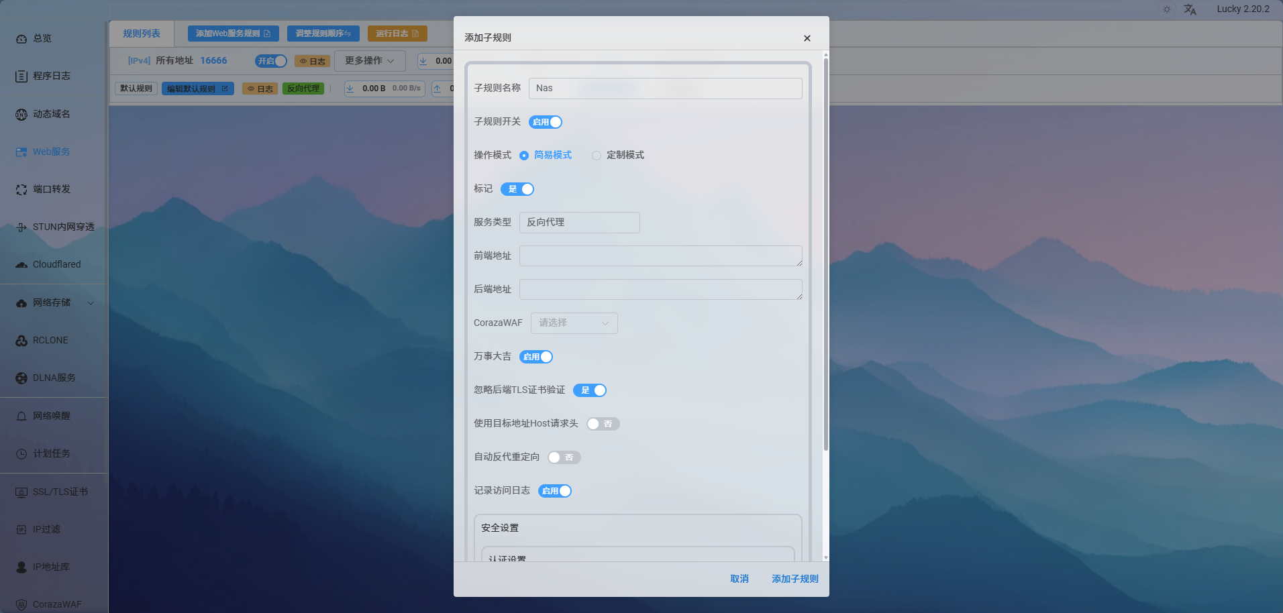Open the 总览 overview icon in sidebar
Viewport: 1283px width, 613px height.
pos(21,39)
